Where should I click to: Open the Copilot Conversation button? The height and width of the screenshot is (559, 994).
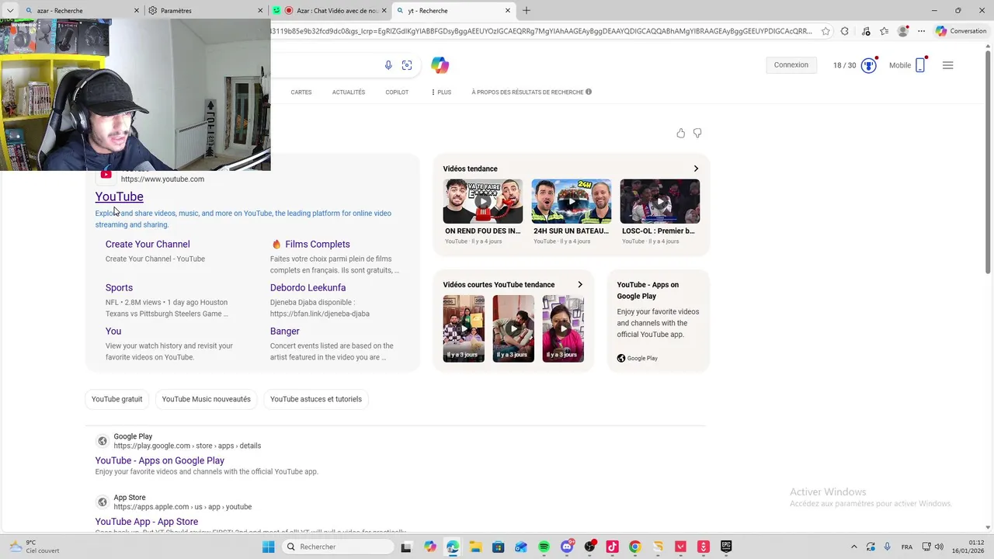961,31
